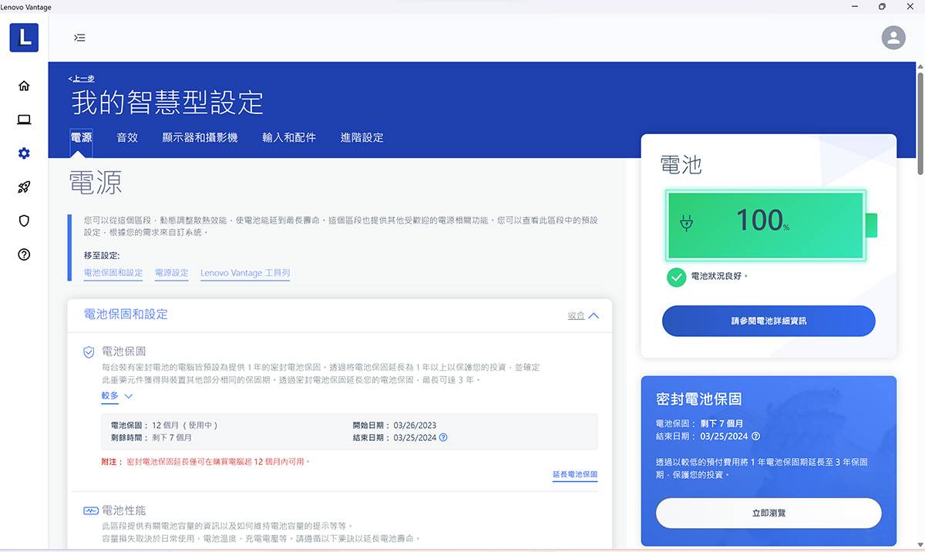Click the help icon in 密封電池保固 card
This screenshot has width=925, height=552.
click(755, 436)
